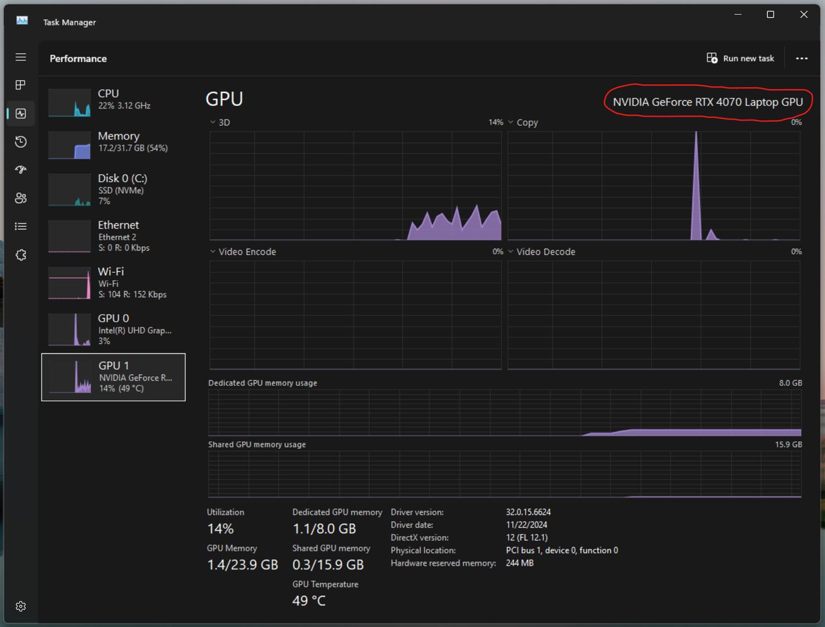
Task: Select the Performance page icon
Action: tap(21, 113)
